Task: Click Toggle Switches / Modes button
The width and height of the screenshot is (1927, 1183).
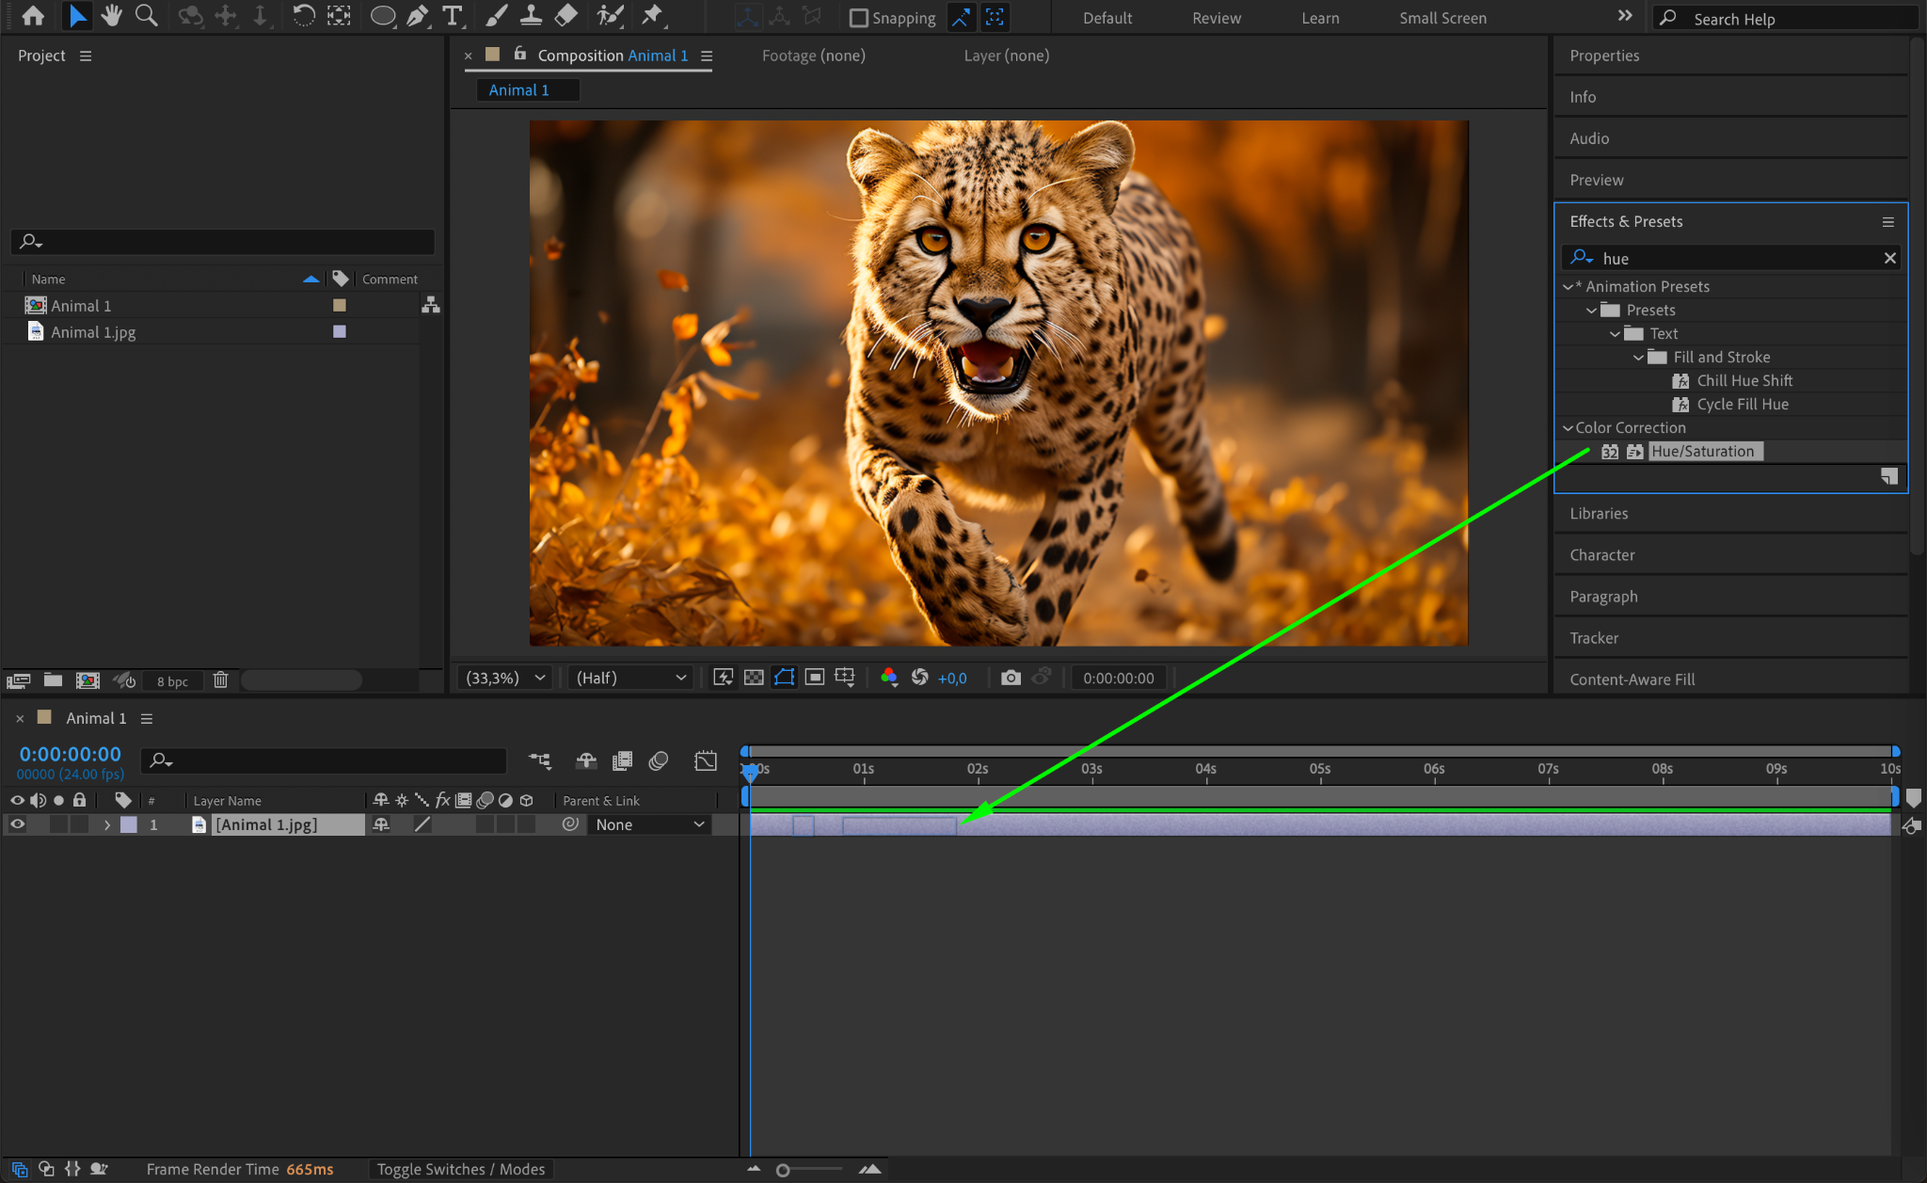Action: pos(461,1169)
